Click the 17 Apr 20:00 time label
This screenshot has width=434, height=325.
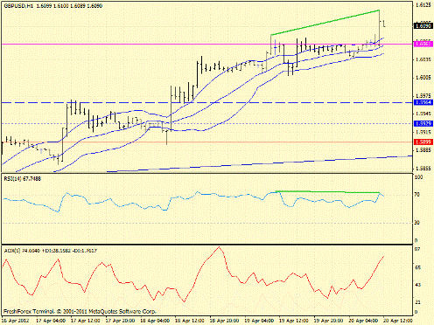[x=120, y=321]
